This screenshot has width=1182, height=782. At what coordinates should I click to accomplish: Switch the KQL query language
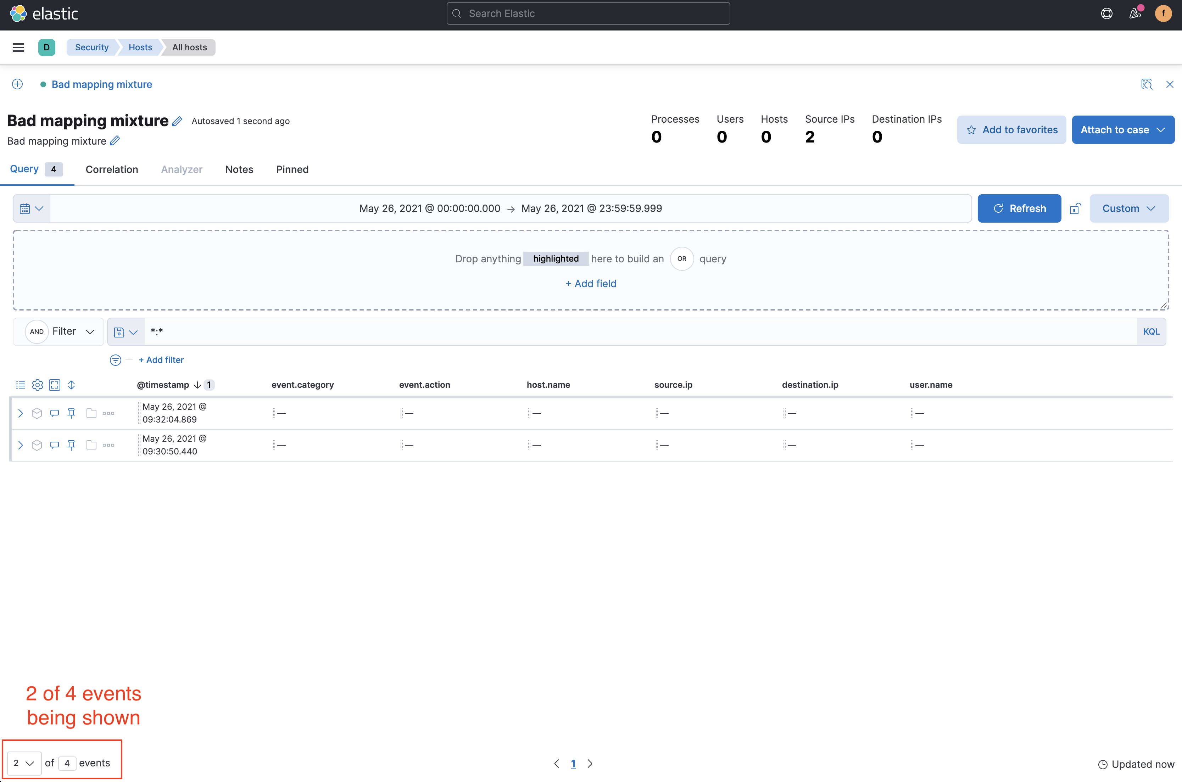[x=1151, y=332]
